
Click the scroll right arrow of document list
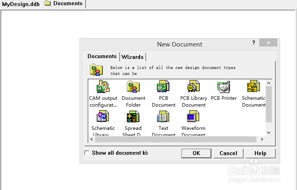pos(262,139)
